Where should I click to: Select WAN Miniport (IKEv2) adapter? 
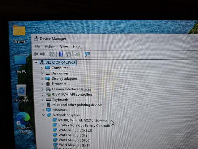coord(75,130)
